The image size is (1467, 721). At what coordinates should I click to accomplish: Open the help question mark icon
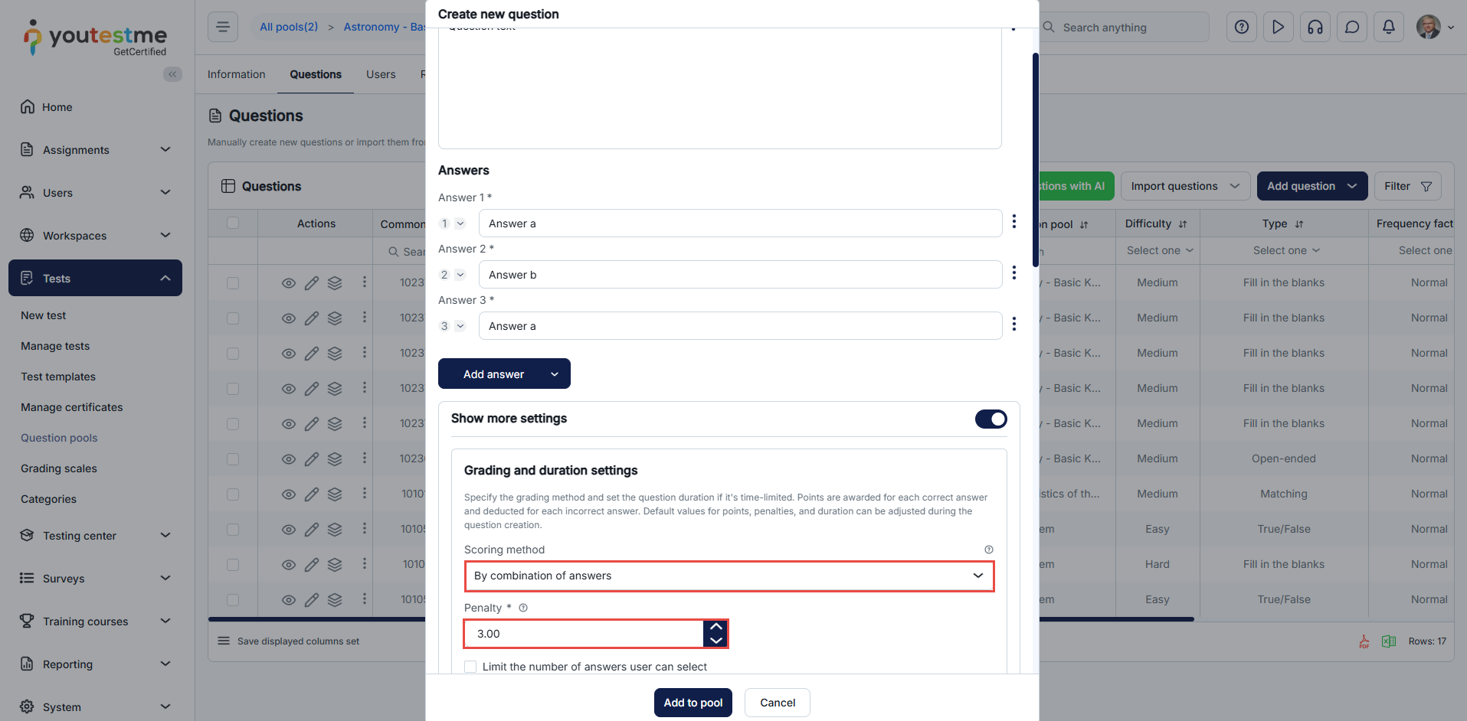click(x=1241, y=27)
